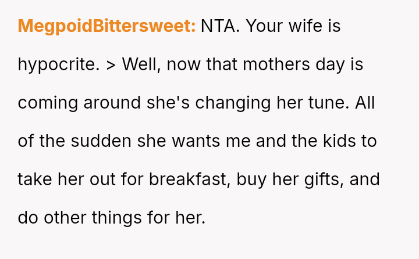Screen dimensions: 419x259
Task: Click the MegpoidBittersweet username
Action: pos(106,26)
